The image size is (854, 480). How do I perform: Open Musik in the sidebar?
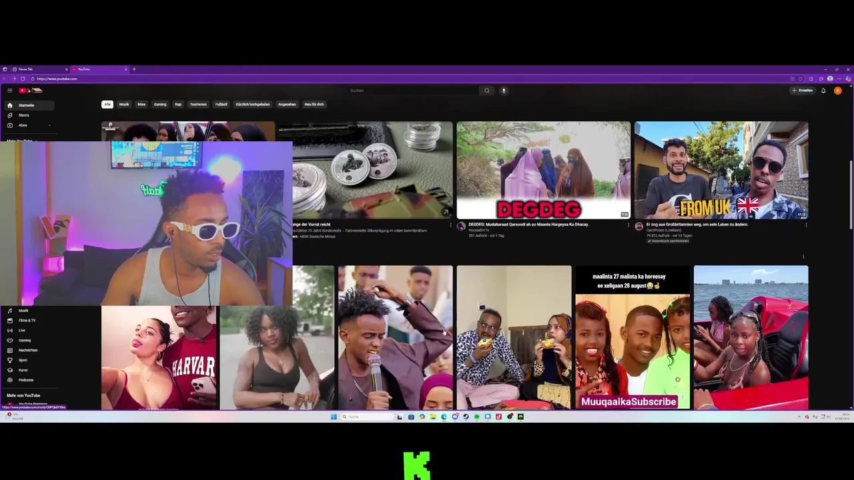[28, 311]
